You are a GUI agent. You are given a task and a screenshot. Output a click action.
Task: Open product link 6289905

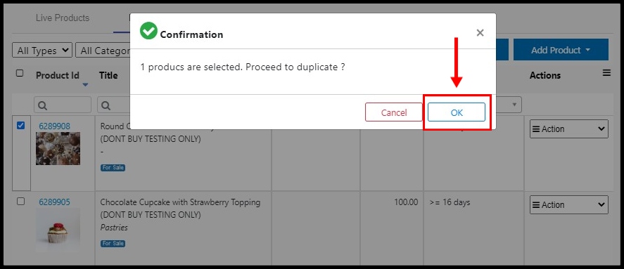point(54,202)
